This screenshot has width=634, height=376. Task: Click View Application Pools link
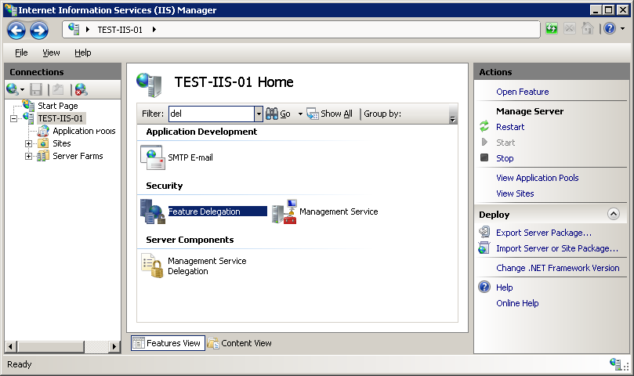pyautogui.click(x=538, y=178)
